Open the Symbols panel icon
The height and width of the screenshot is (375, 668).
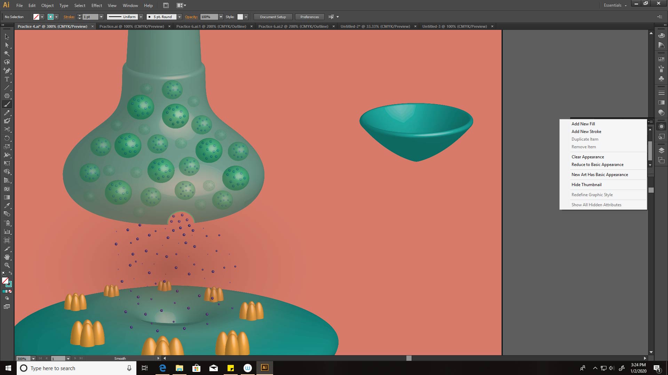pos(661,79)
